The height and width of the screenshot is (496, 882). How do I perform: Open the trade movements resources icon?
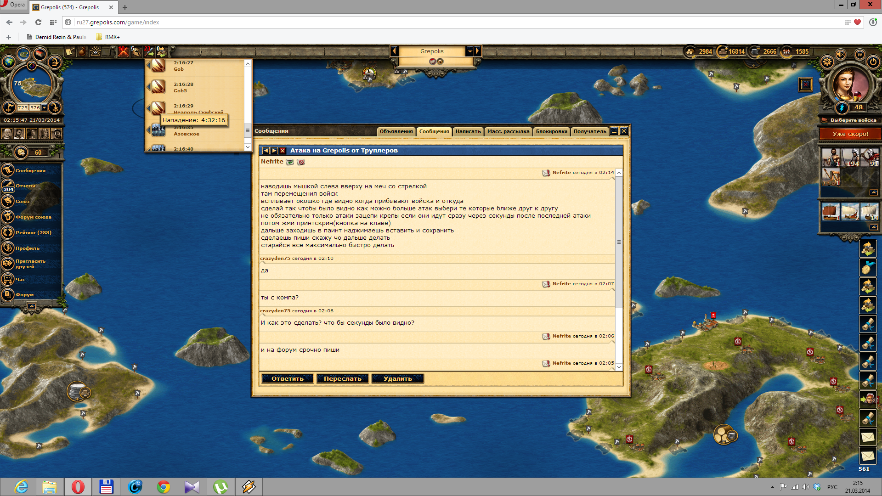[x=162, y=51]
